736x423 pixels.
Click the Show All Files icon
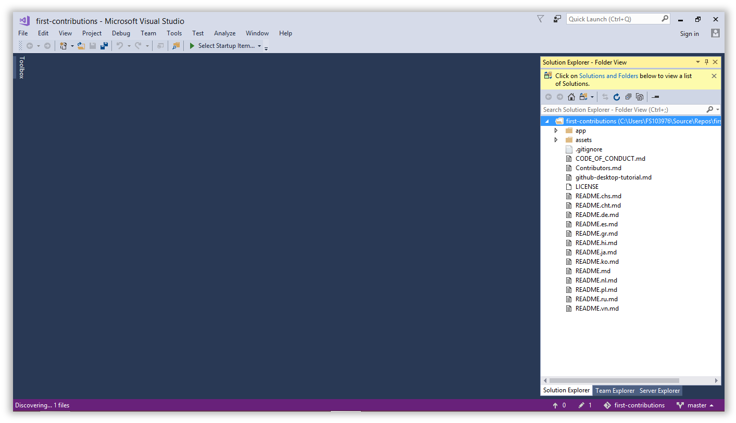click(x=640, y=97)
